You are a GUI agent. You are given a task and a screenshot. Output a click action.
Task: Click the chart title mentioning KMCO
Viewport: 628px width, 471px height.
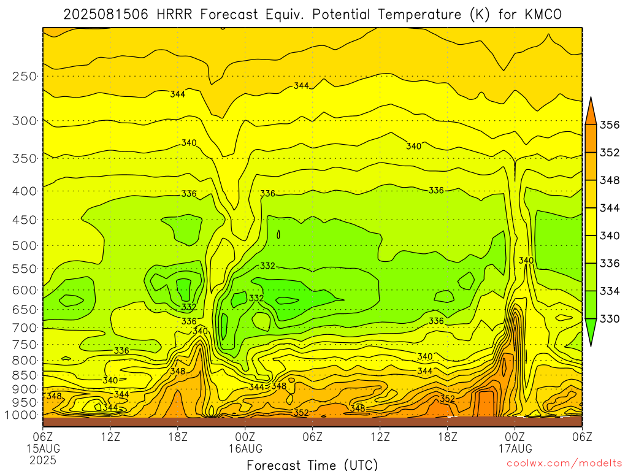(312, 15)
